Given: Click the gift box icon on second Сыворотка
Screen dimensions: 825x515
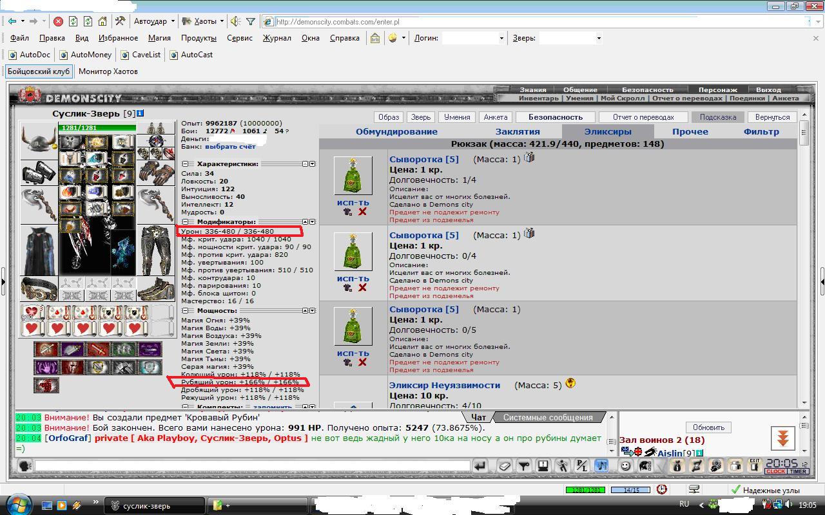Looking at the screenshot, I should (x=529, y=233).
